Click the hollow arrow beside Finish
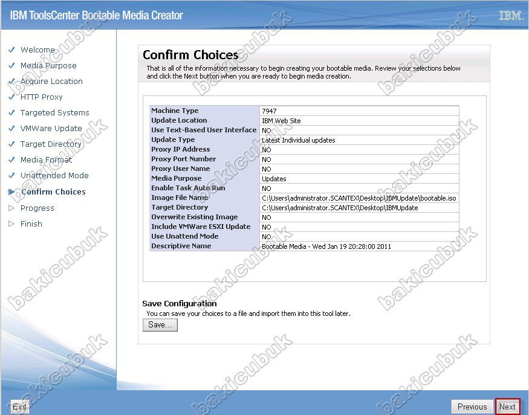Screen dimensions: 529x415 [x=11, y=224]
